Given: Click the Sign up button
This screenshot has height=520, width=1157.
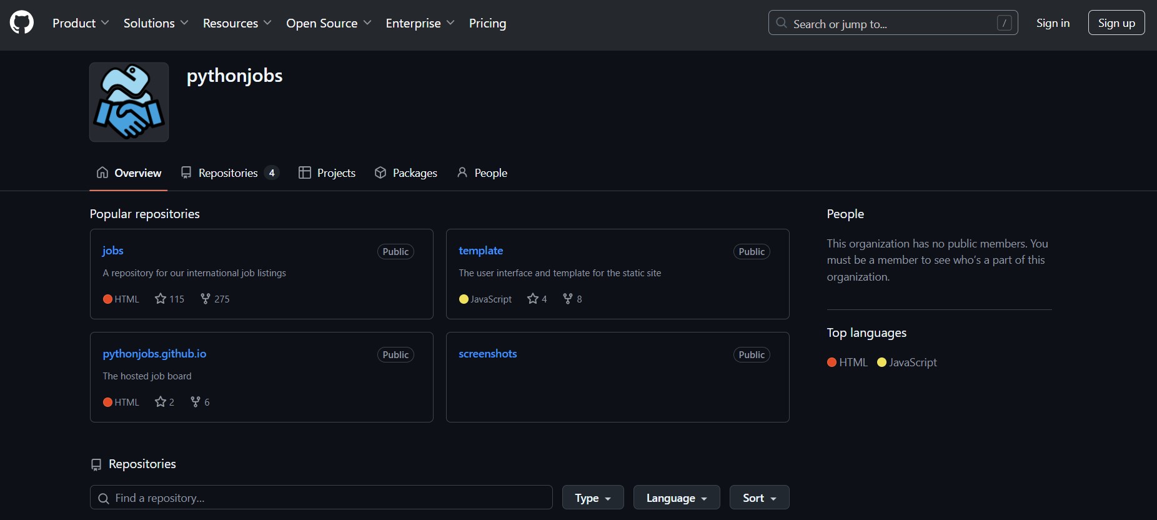Looking at the screenshot, I should click(x=1116, y=23).
